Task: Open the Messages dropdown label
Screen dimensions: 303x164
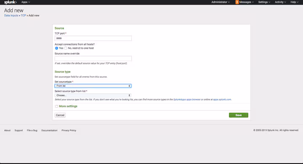Action: 246,2
